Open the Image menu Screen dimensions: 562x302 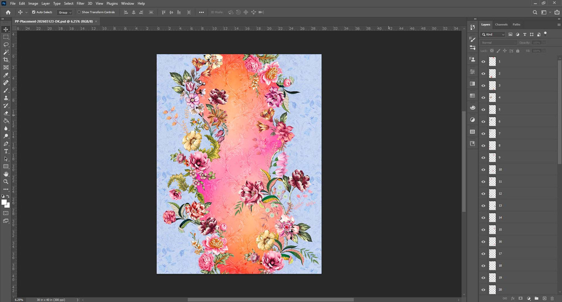(x=33, y=4)
